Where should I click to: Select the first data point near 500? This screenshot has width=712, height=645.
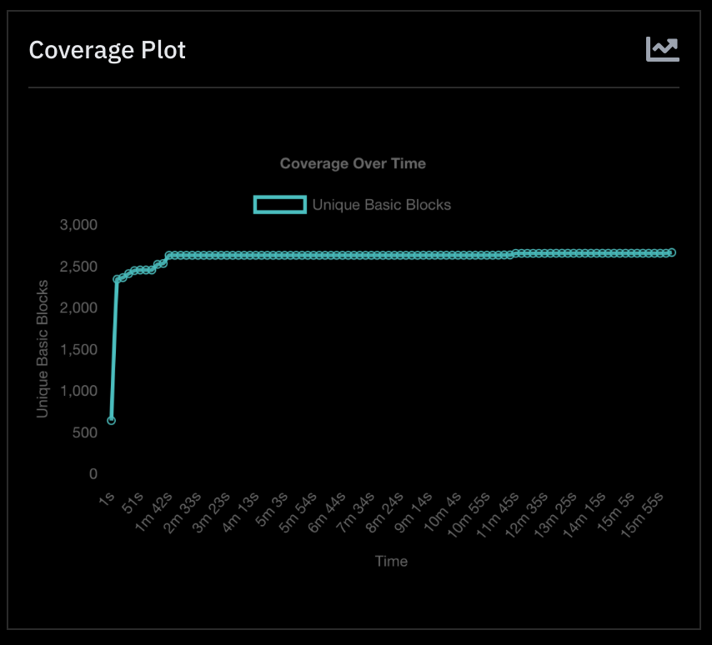point(112,421)
